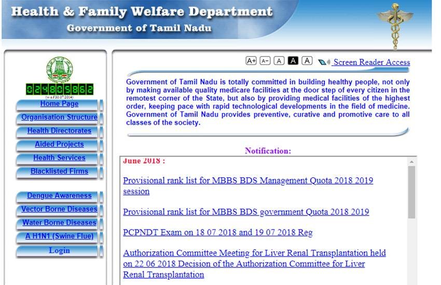Open Blacklisted Firms page

pos(59,172)
